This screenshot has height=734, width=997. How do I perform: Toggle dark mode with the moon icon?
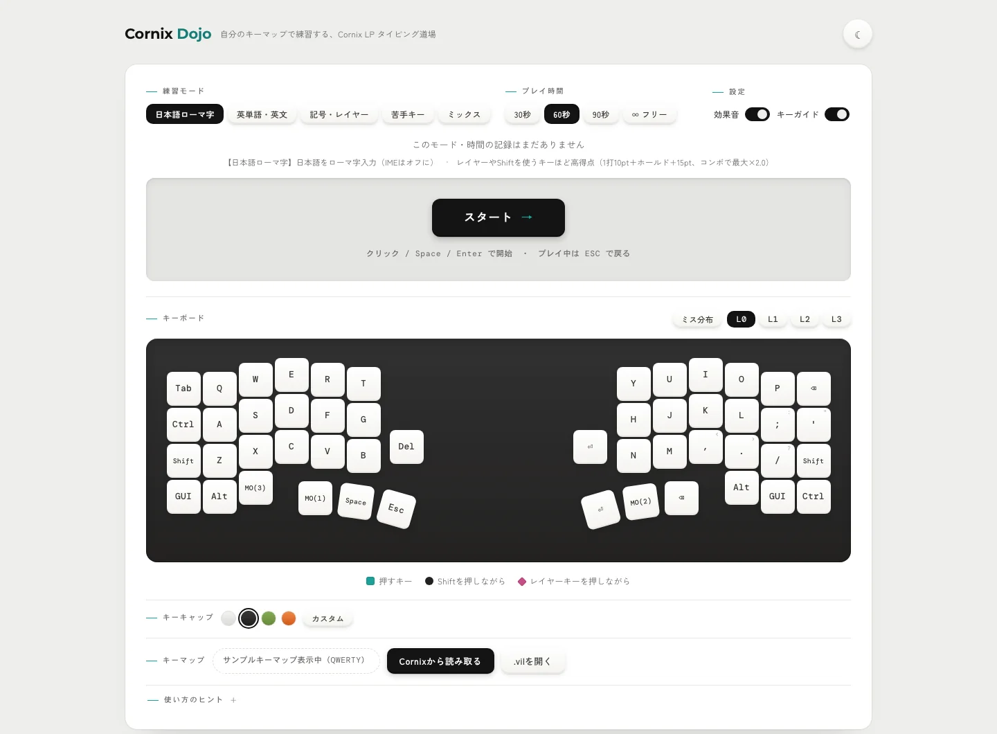(857, 34)
